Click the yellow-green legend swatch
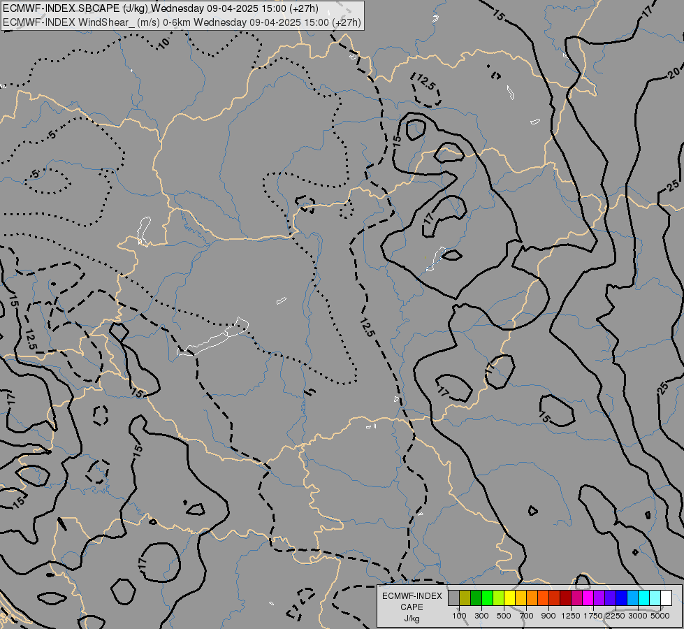Image resolution: width=684 pixels, height=629 pixels. click(x=499, y=598)
